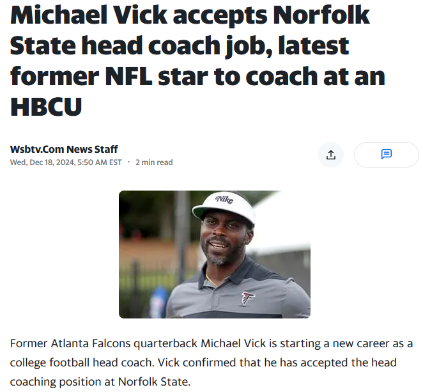Click 'college football head coach' in paragraph
This screenshot has height=392, width=423.
click(x=82, y=363)
